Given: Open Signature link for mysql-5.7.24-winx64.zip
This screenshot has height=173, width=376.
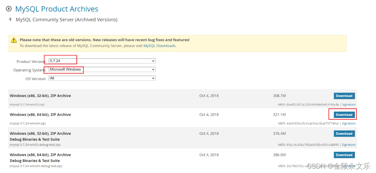Looking at the screenshot, I should tap(349, 123).
